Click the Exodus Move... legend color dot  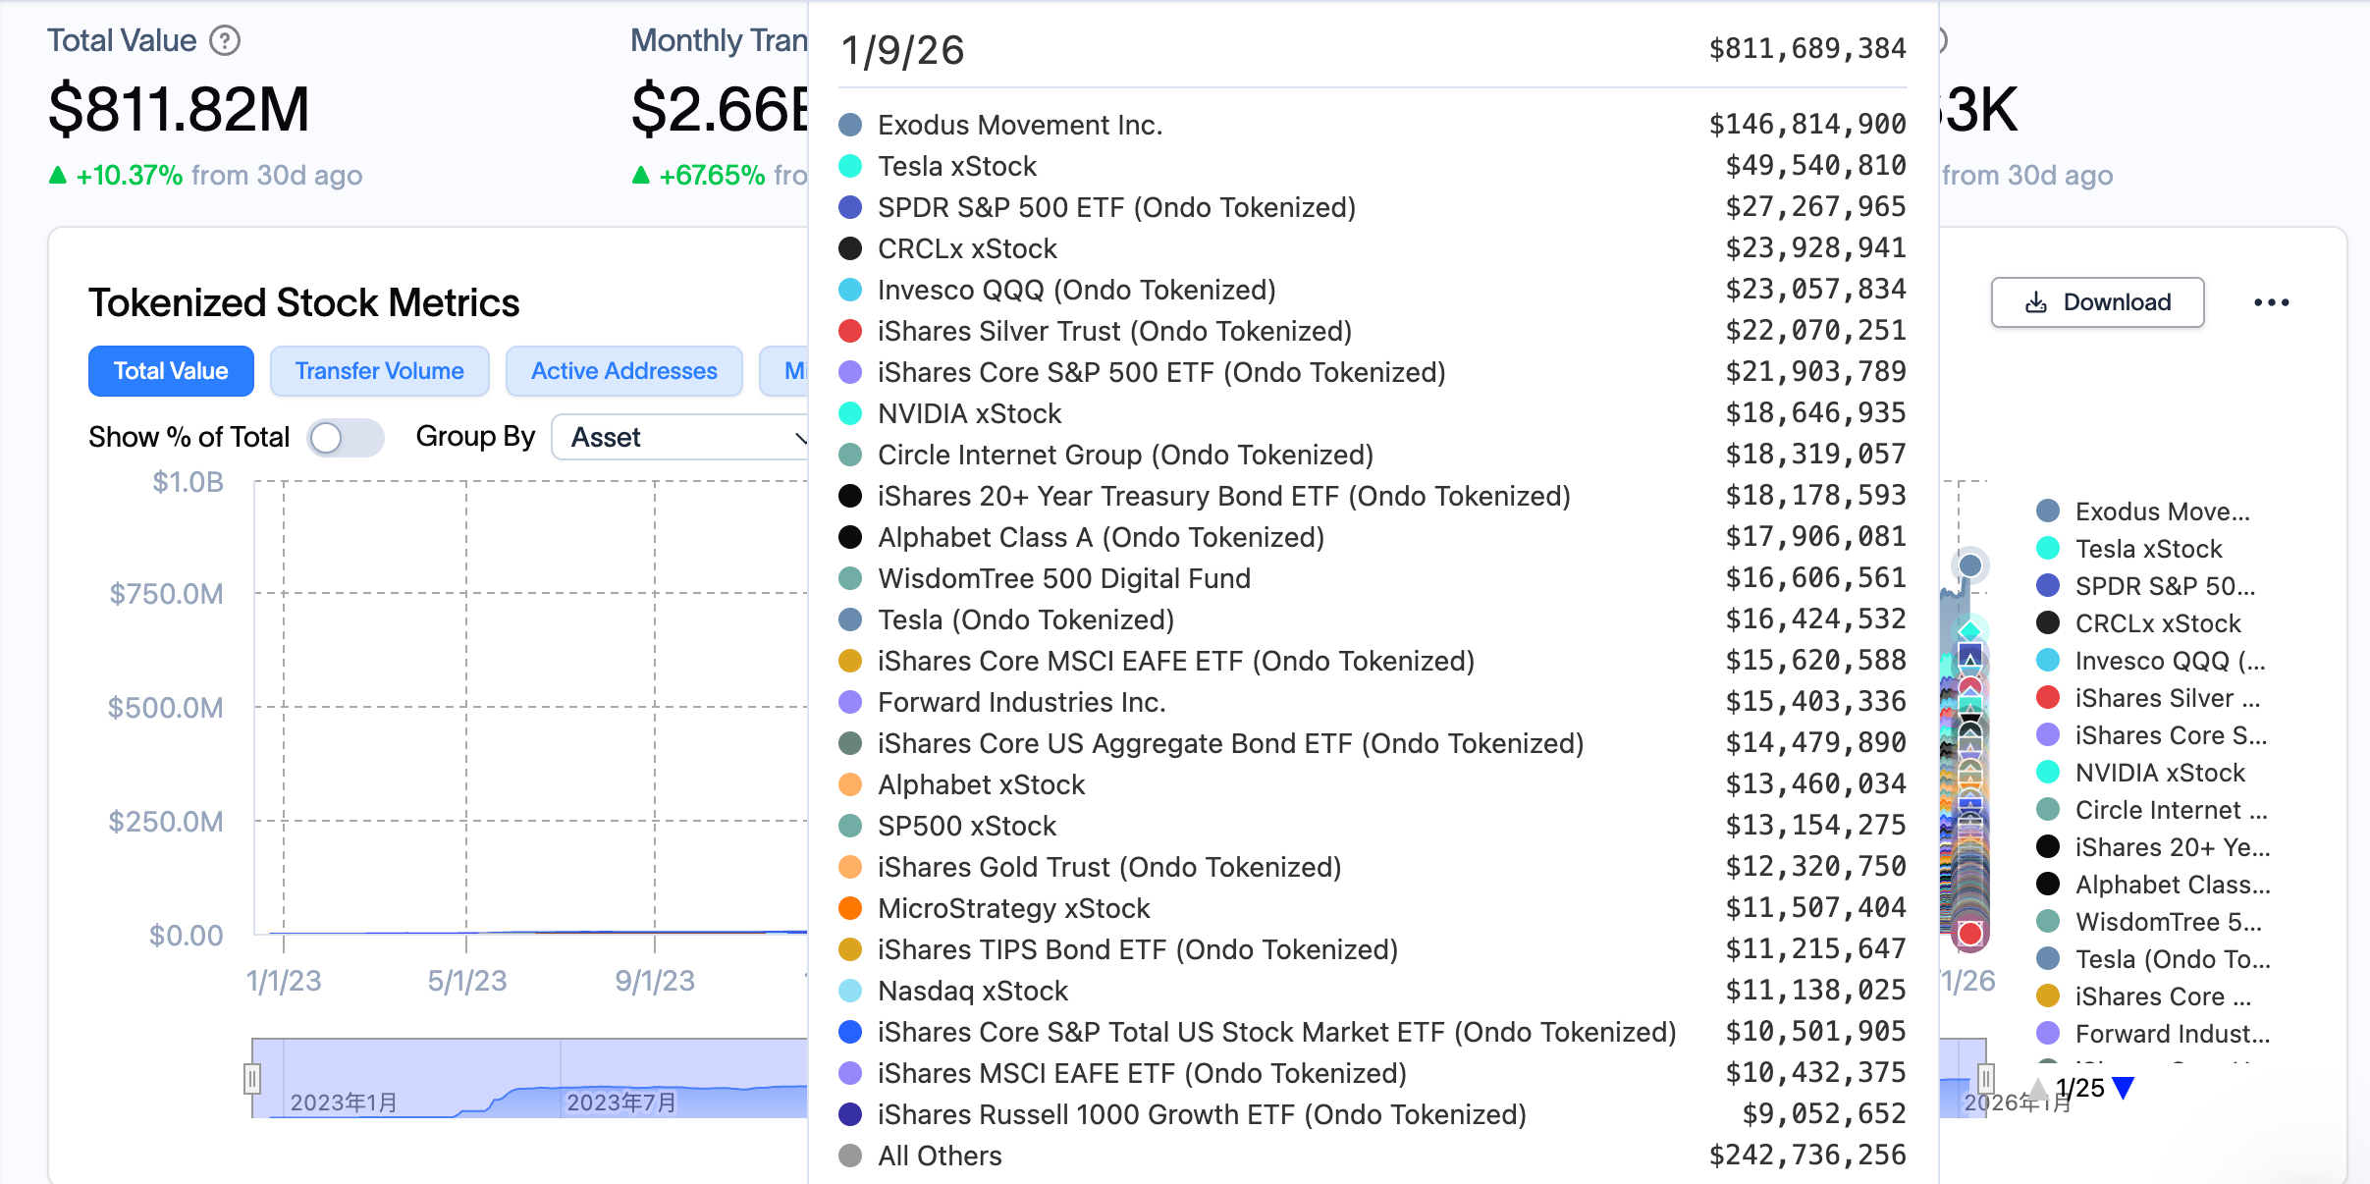pos(2048,511)
